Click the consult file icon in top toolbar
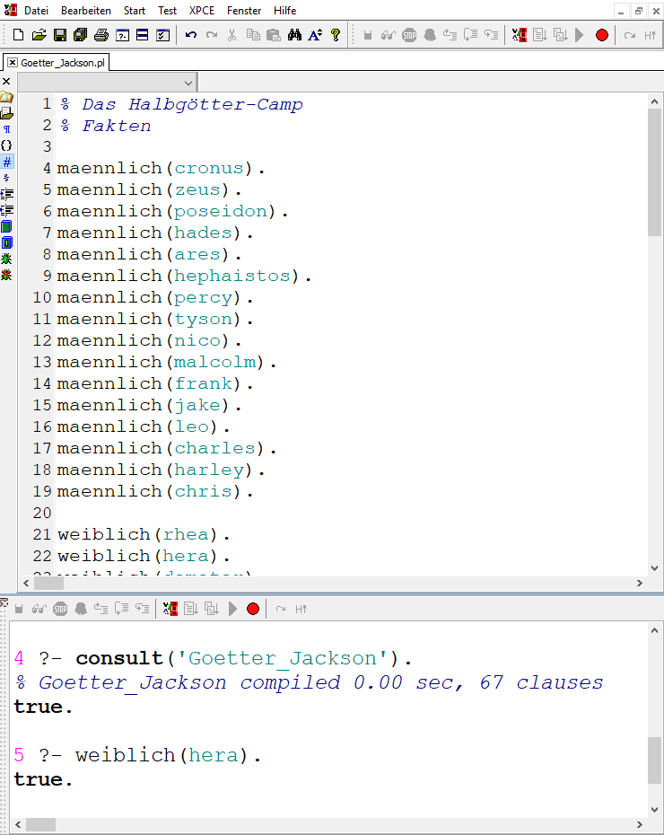The height and width of the screenshot is (835, 664). (520, 35)
